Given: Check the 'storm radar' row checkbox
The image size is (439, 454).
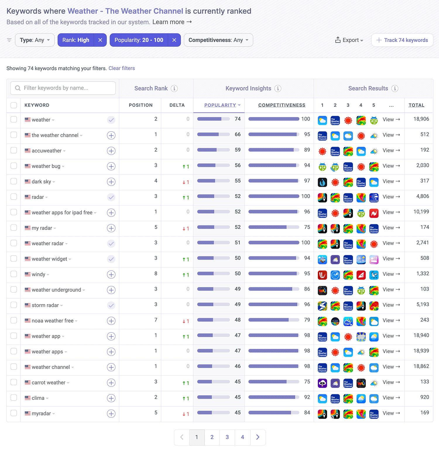Looking at the screenshot, I should pyautogui.click(x=14, y=305).
